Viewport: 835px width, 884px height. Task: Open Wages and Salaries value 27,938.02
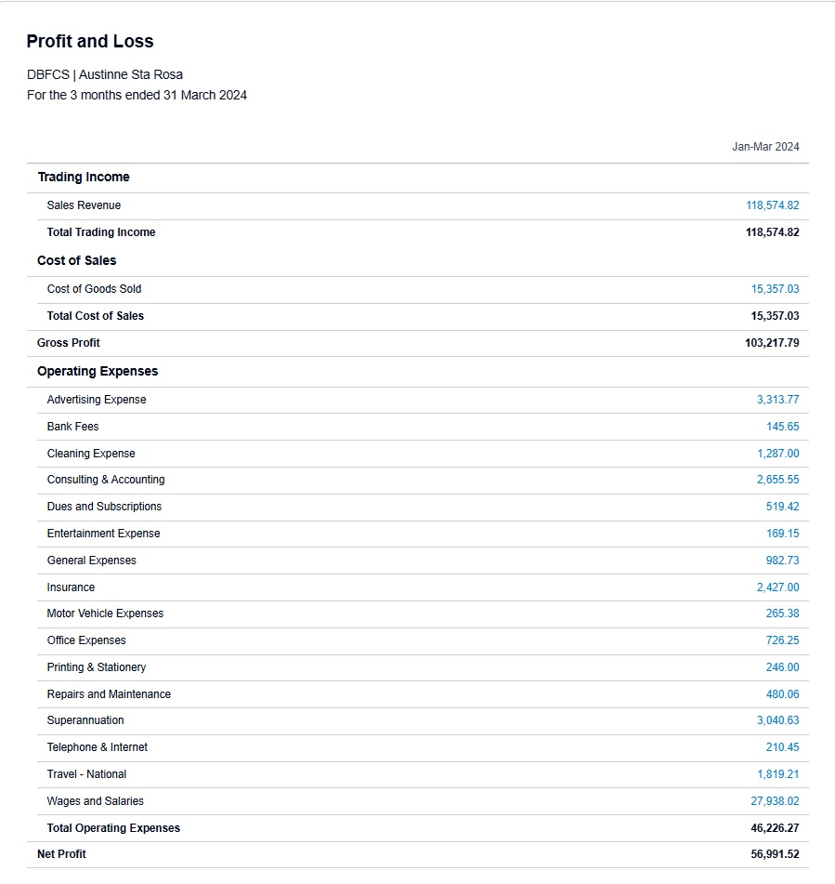[x=775, y=801]
